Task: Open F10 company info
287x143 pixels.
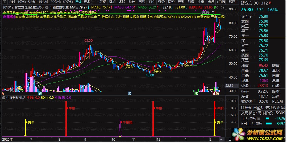Action: click(x=151, y=2)
